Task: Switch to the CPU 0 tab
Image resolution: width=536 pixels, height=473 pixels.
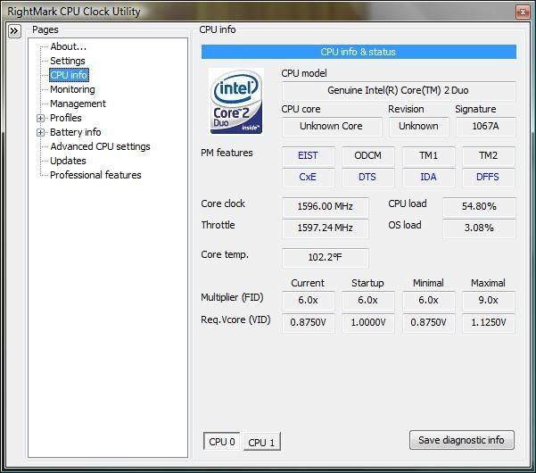Action: tap(222, 442)
